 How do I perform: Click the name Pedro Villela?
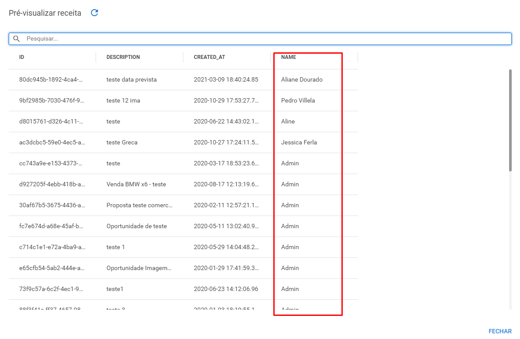pyautogui.click(x=298, y=100)
